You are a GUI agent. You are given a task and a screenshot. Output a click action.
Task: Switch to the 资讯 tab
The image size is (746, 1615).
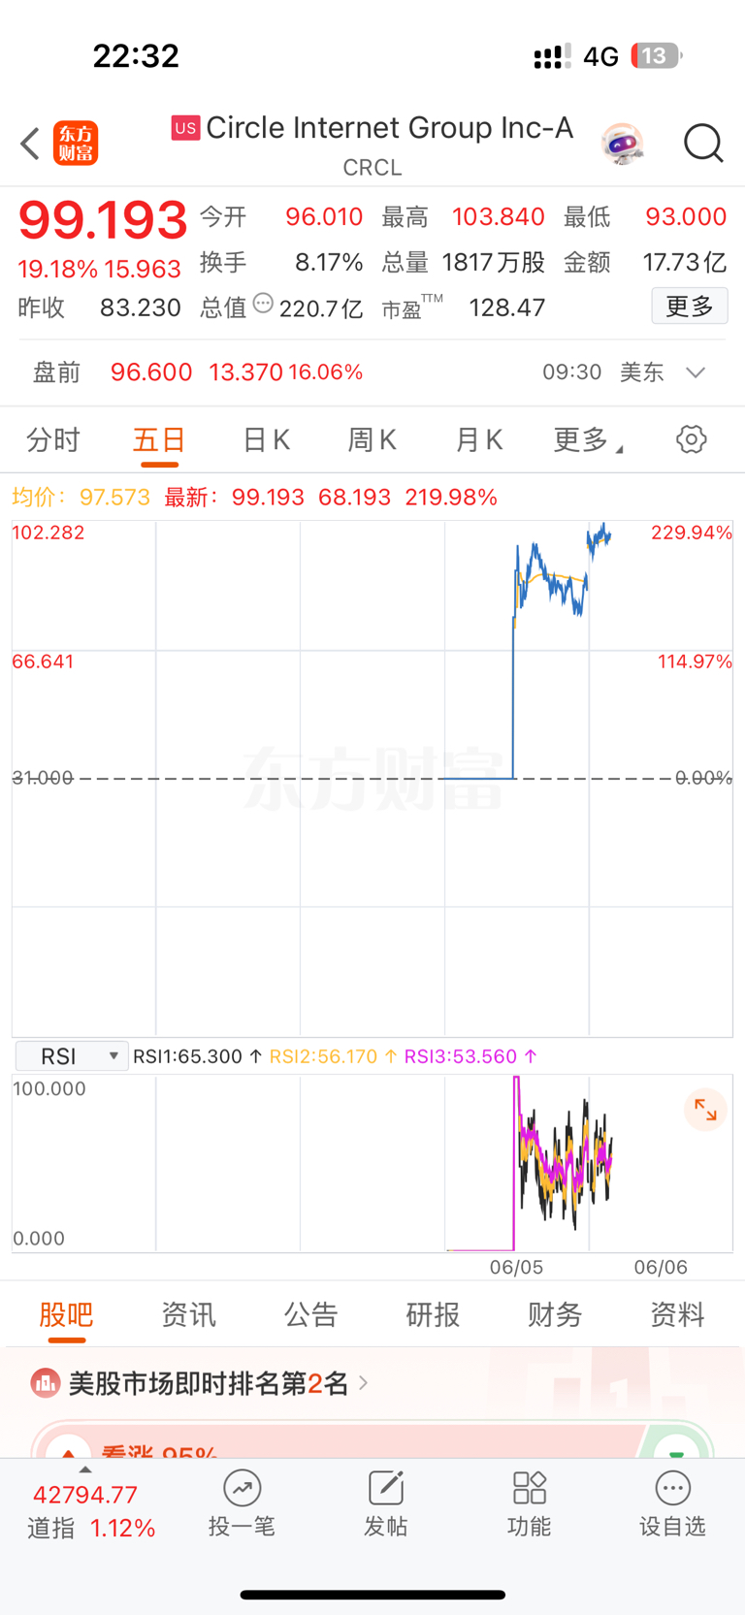point(188,1315)
